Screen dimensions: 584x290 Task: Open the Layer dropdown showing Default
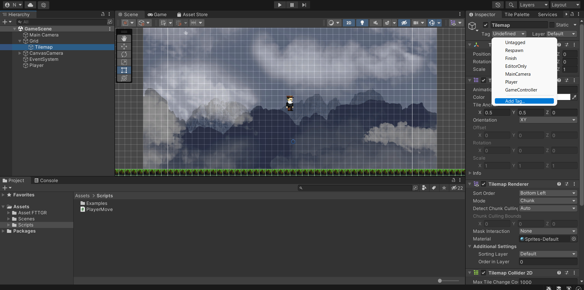point(561,34)
